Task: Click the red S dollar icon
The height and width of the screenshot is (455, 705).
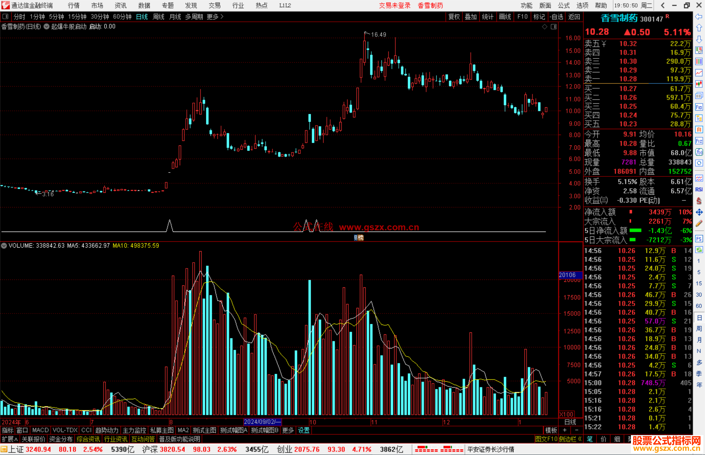Action: click(699, 201)
